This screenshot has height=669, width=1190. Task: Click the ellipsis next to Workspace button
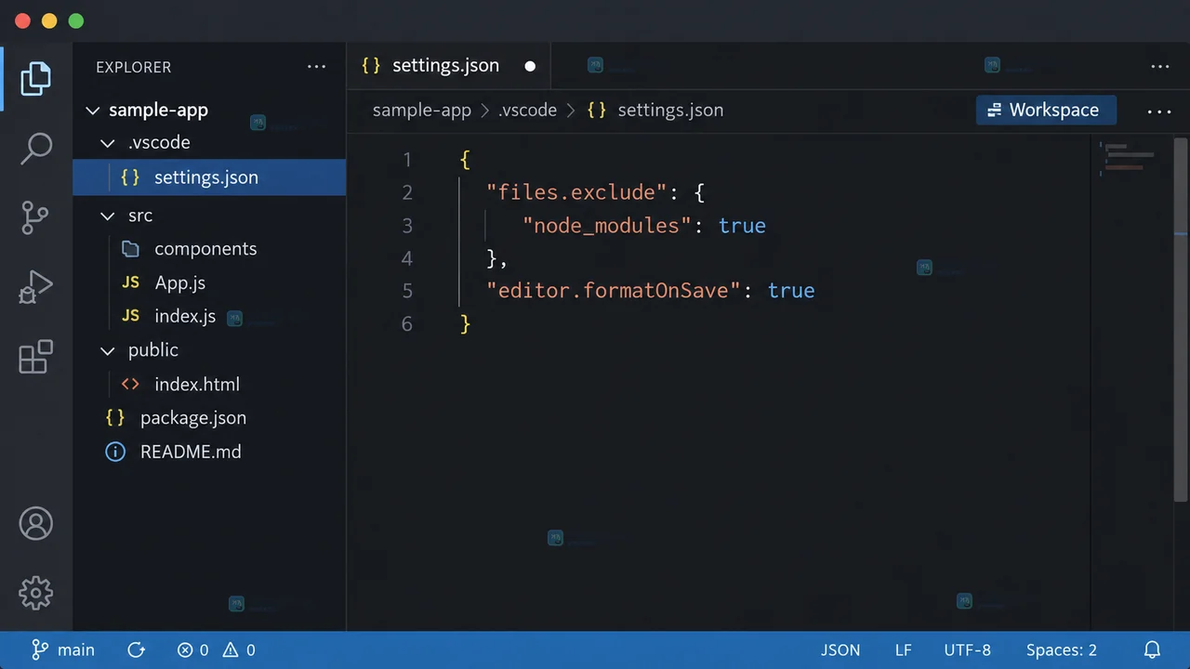click(x=1159, y=111)
